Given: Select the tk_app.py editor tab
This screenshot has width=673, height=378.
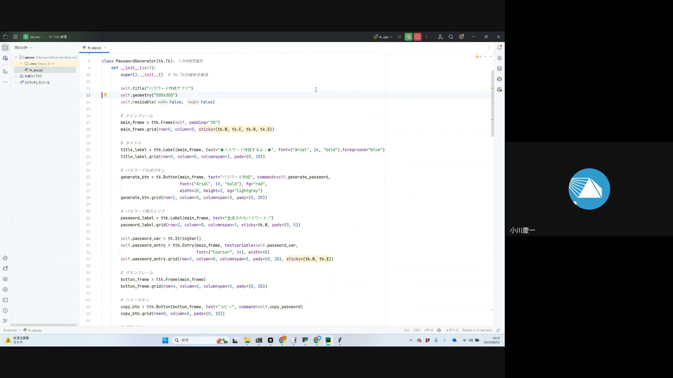Looking at the screenshot, I should [x=94, y=48].
